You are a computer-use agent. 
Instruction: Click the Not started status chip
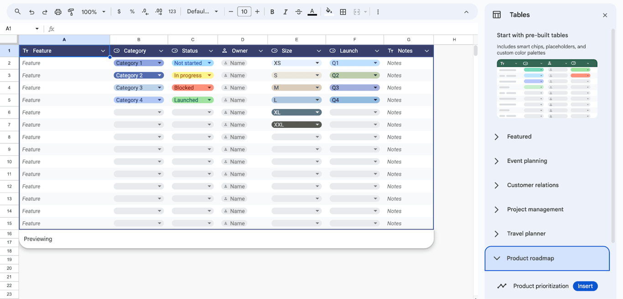coord(192,63)
